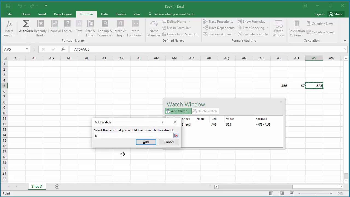Click the Add Watch help question mark
This screenshot has height=197, width=350.
(162, 122)
